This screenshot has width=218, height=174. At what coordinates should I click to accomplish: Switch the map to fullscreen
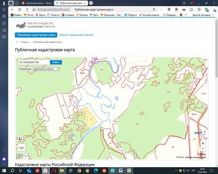point(203,136)
